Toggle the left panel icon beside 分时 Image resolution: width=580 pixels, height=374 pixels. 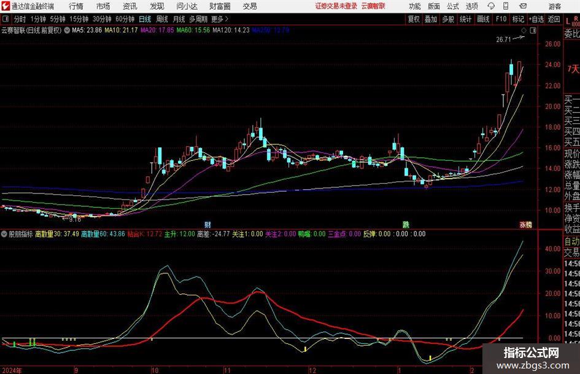pyautogui.click(x=6, y=19)
